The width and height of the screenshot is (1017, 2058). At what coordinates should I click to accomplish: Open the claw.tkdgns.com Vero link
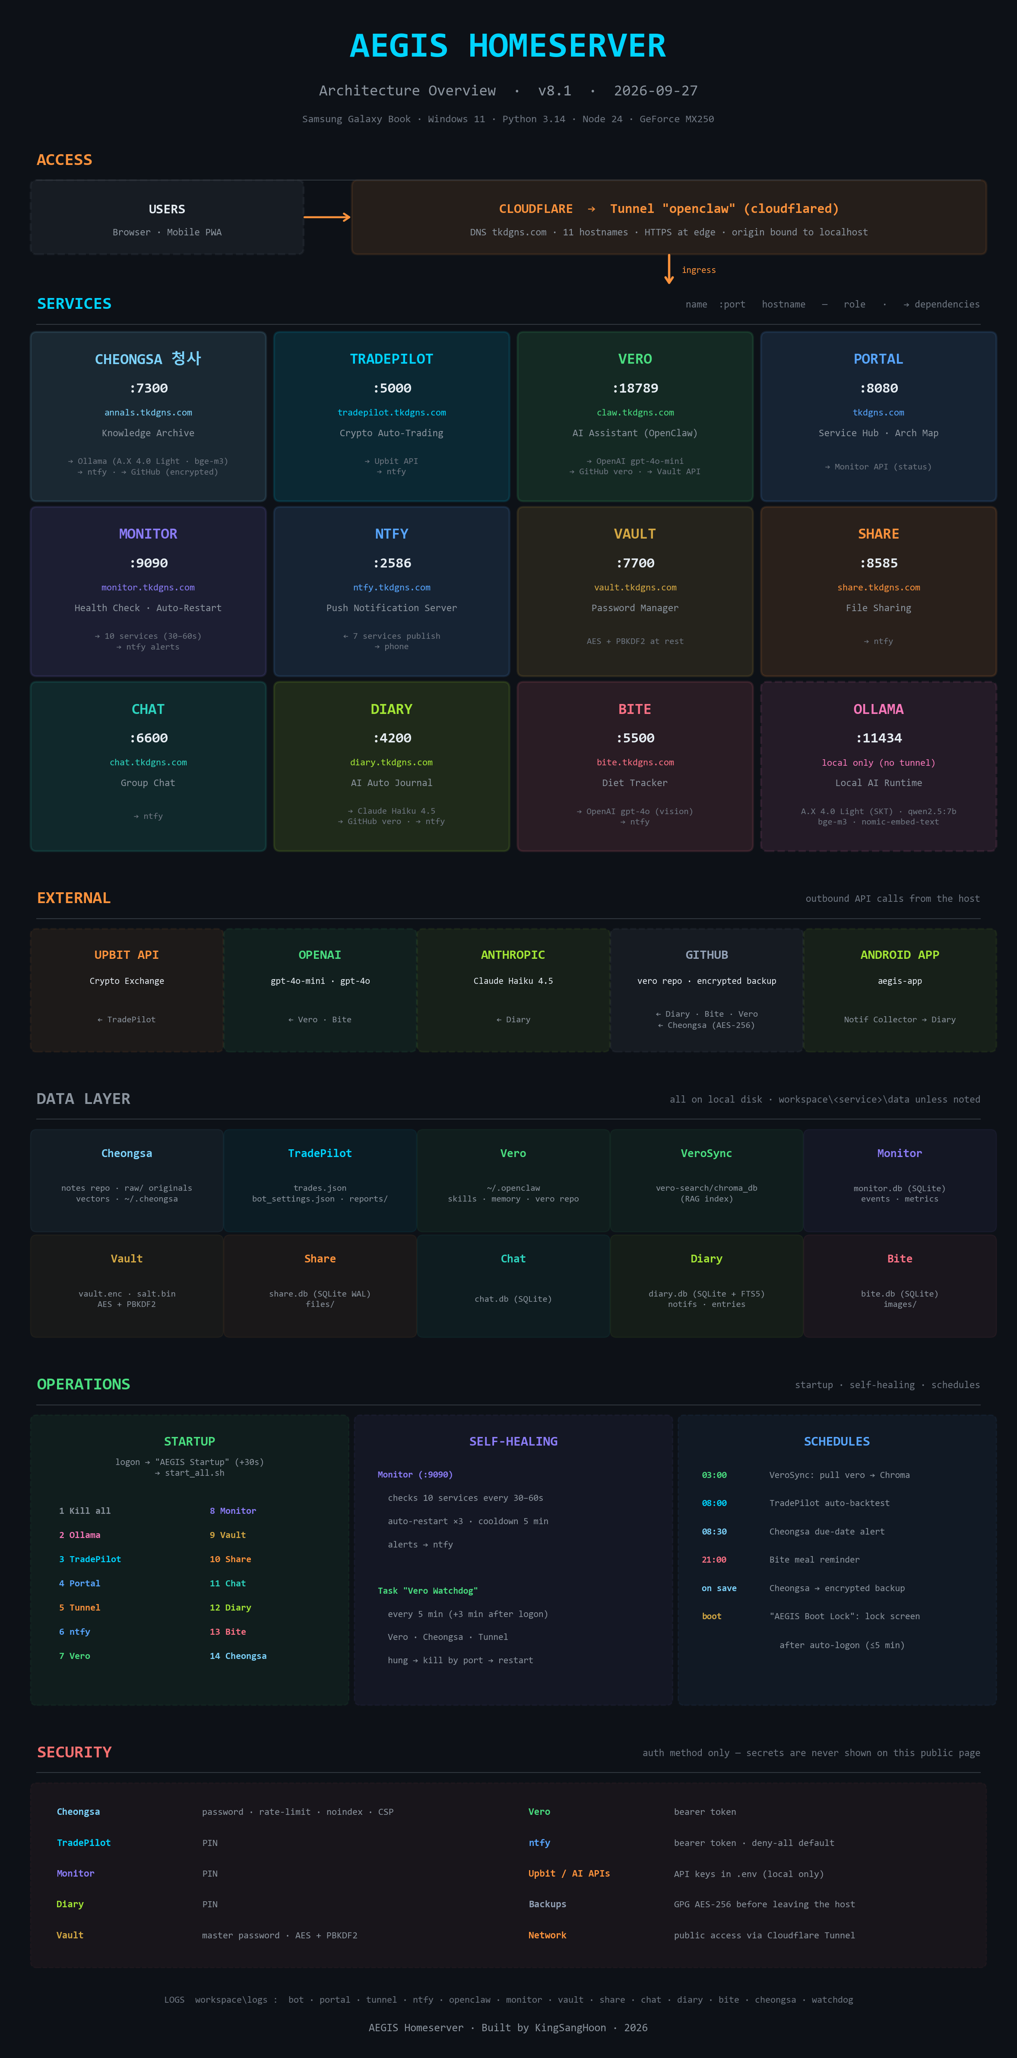click(635, 412)
